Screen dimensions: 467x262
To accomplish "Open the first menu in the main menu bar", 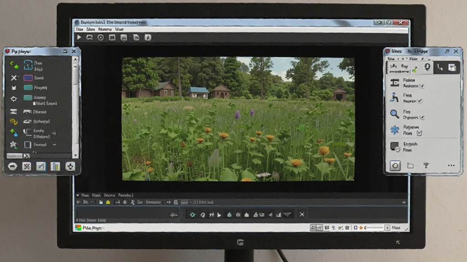I will 79,30.
